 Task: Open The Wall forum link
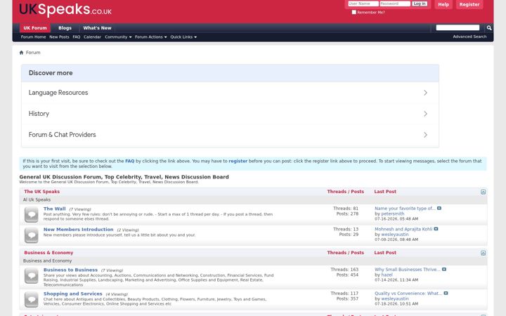[55, 209]
